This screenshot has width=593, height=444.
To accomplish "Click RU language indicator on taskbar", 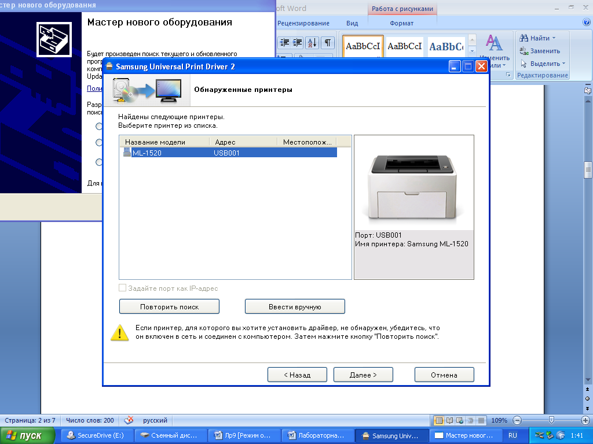I will (x=513, y=435).
